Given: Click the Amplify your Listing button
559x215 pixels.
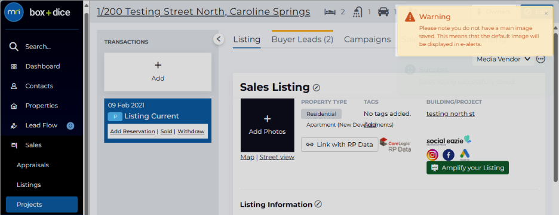Looking at the screenshot, I should pyautogui.click(x=468, y=168).
